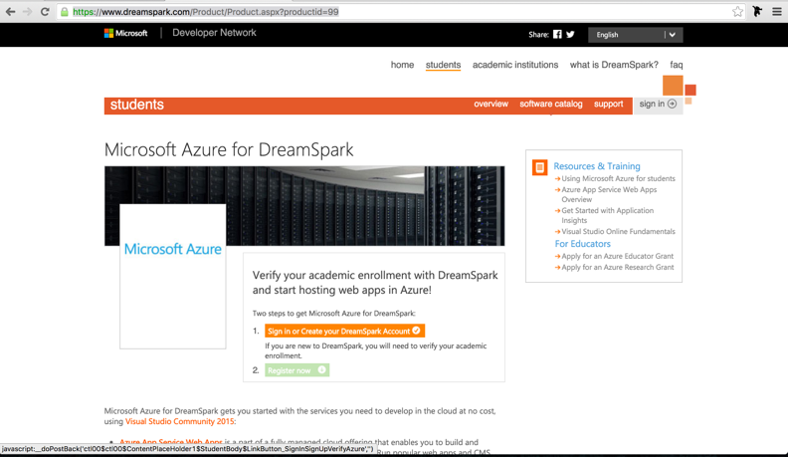This screenshot has width=788, height=457.
Task: Click the green padlock security icon
Action: [65, 12]
